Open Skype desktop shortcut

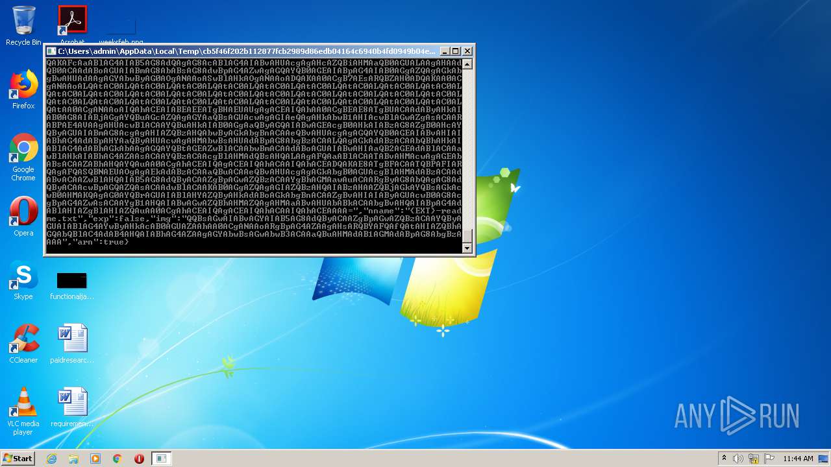(23, 280)
